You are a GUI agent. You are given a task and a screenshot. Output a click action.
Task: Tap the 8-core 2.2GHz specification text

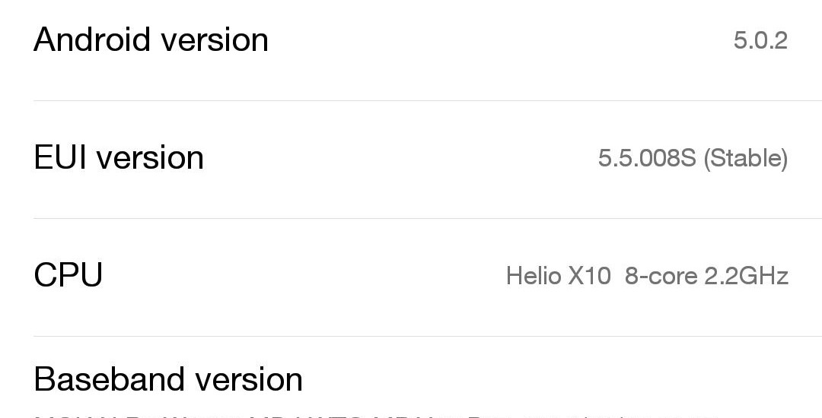pyautogui.click(x=706, y=276)
